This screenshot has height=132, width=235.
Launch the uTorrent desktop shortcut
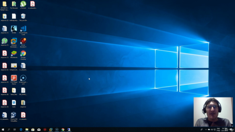(x=23, y=5)
